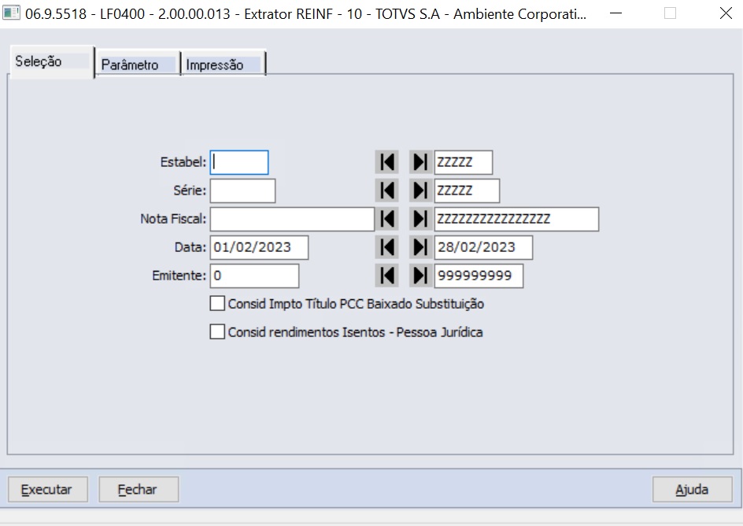Click first-record arrow next to Nota Fiscal
Image resolution: width=743 pixels, height=526 pixels.
click(386, 218)
